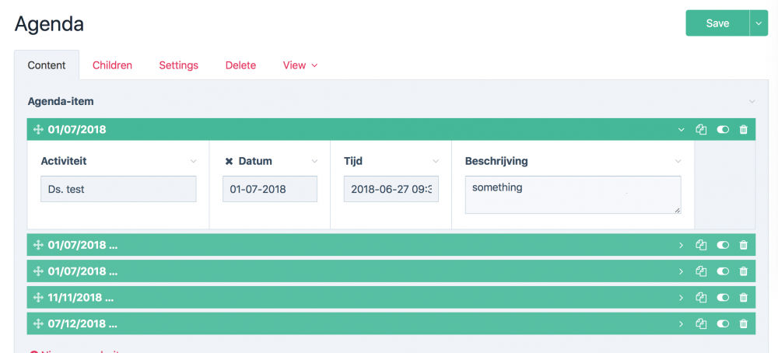Open the Children tab
The width and height of the screenshot is (778, 353).
[x=113, y=65]
